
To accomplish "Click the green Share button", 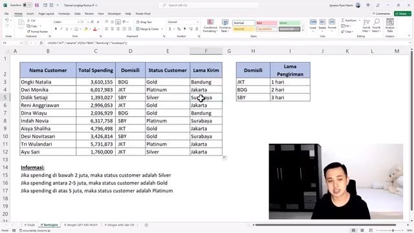I will (x=402, y=14).
